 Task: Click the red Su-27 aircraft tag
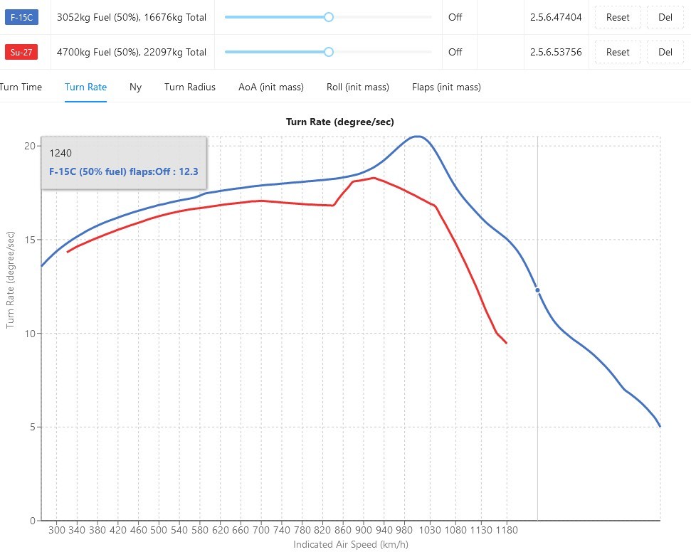pos(21,52)
